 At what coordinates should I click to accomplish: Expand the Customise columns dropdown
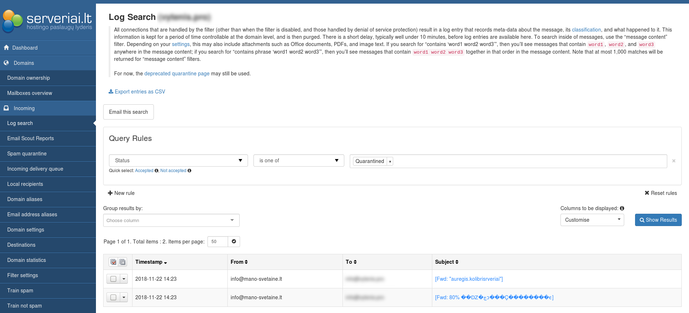point(592,220)
